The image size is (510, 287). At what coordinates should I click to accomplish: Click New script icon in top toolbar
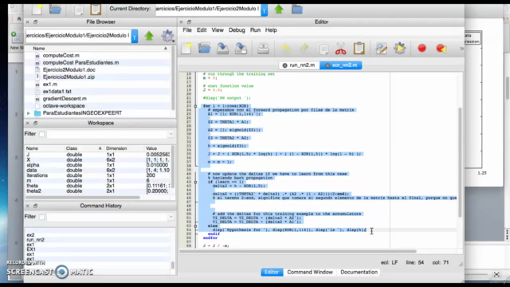coord(37,9)
